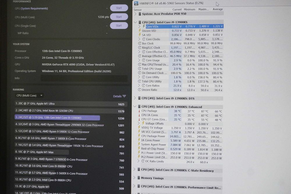Select Apple M1 Ultra ranking entry

tap(71, 104)
